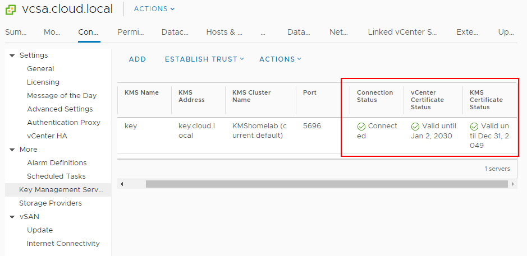Open vCenter HA settings
The height and width of the screenshot is (256, 527).
click(x=47, y=136)
